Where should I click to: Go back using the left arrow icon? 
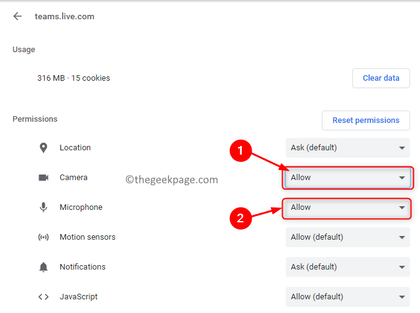tap(17, 16)
